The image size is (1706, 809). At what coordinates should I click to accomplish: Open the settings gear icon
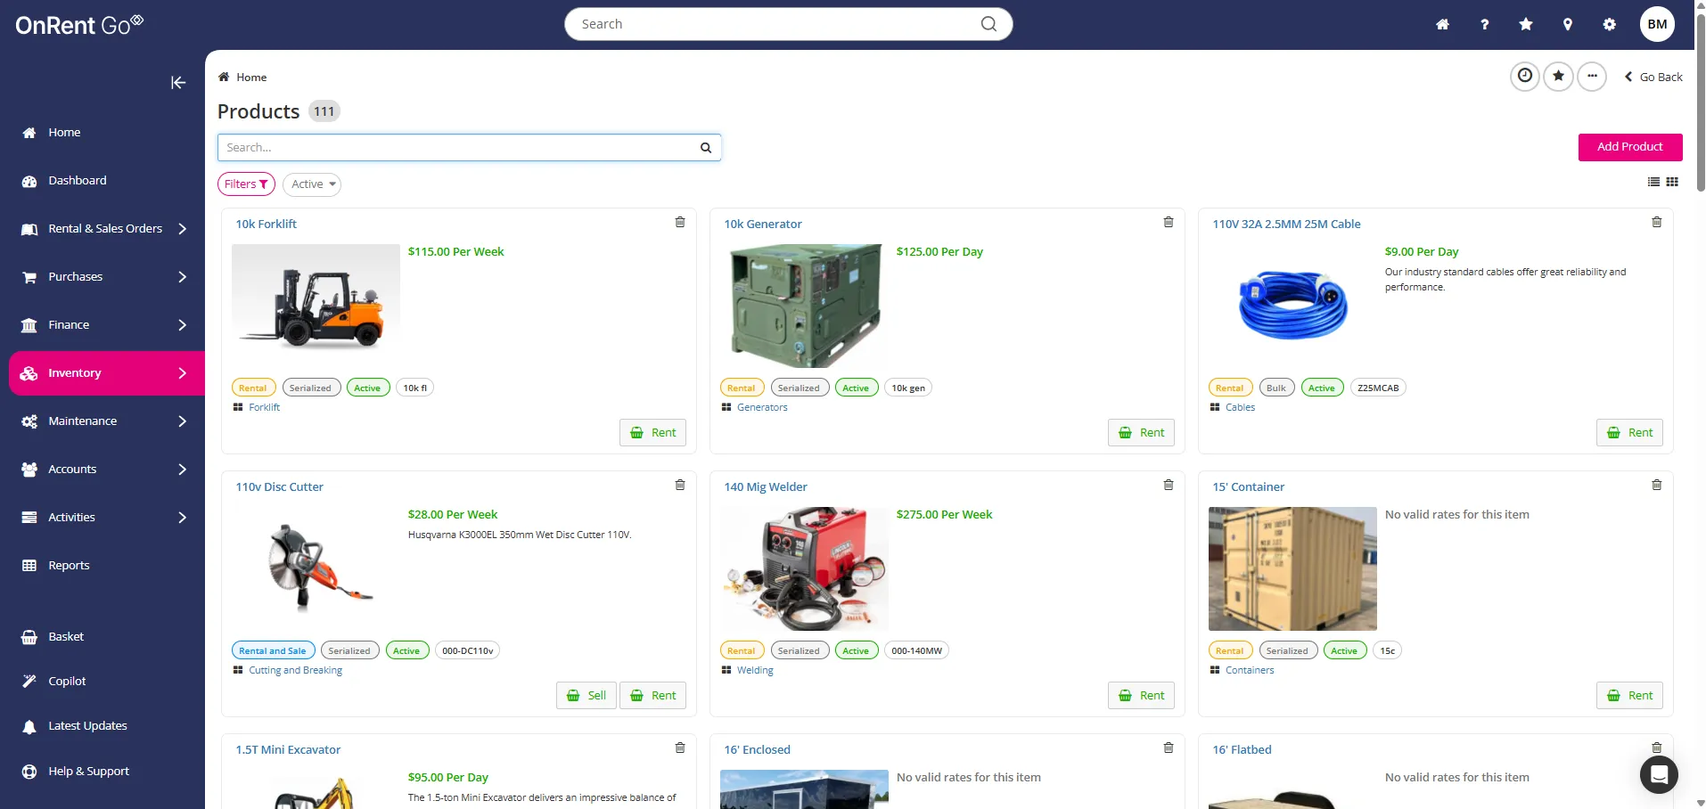coord(1609,24)
